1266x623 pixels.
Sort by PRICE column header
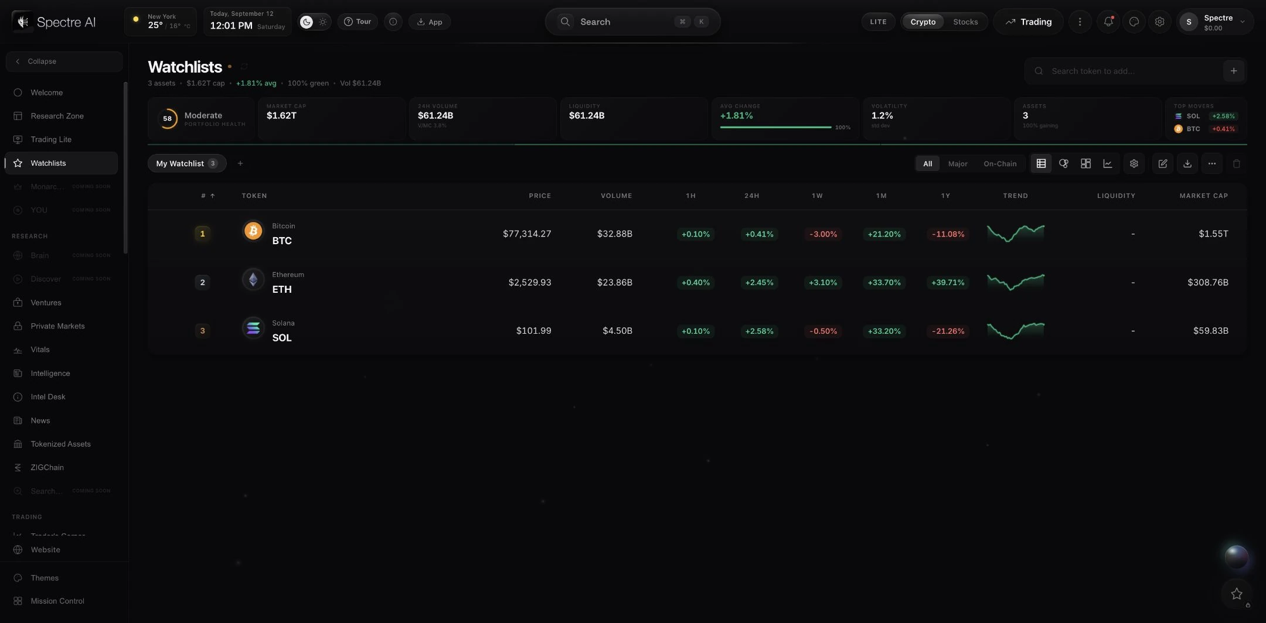tap(540, 196)
